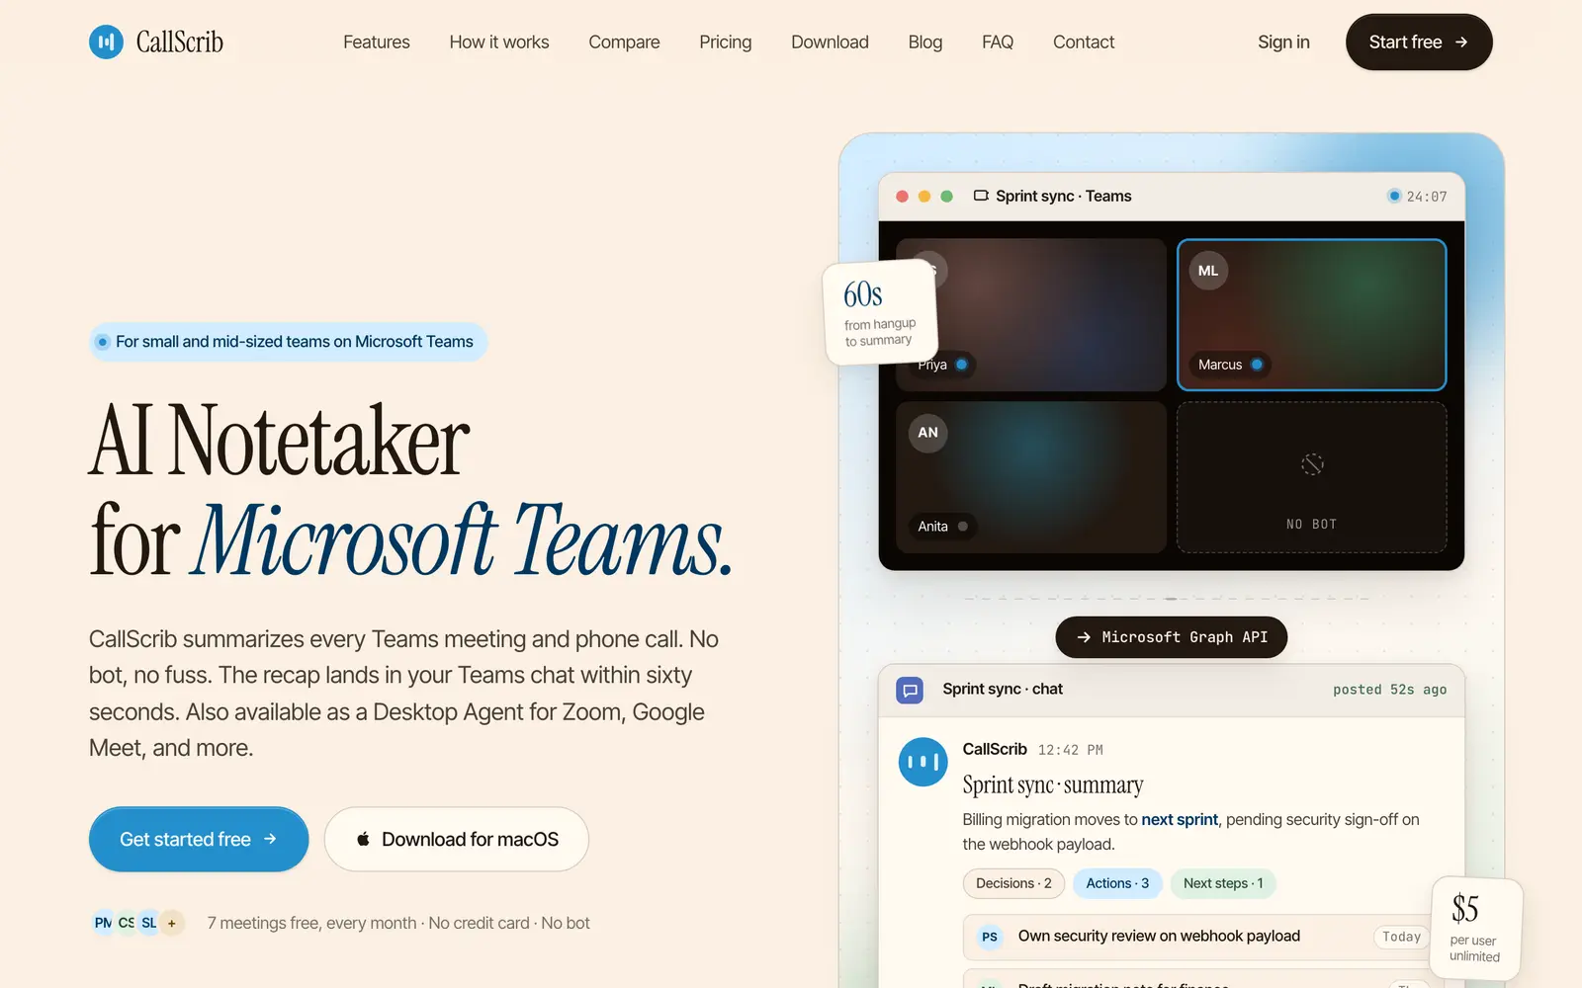Image resolution: width=1582 pixels, height=988 pixels.
Task: Click the SL avatar circle
Action: point(148,923)
